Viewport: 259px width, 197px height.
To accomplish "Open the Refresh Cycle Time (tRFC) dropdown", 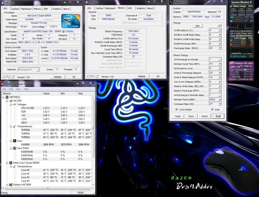I will click(x=220, y=64).
